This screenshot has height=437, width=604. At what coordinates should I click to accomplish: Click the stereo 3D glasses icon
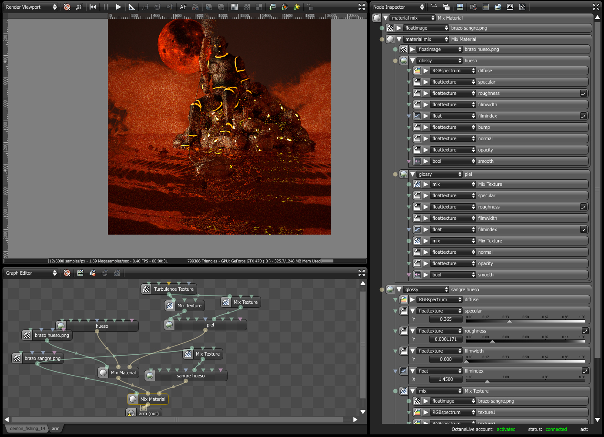point(195,7)
